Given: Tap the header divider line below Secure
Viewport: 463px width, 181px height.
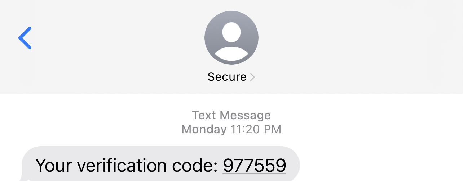Looking at the screenshot, I should tap(231, 94).
